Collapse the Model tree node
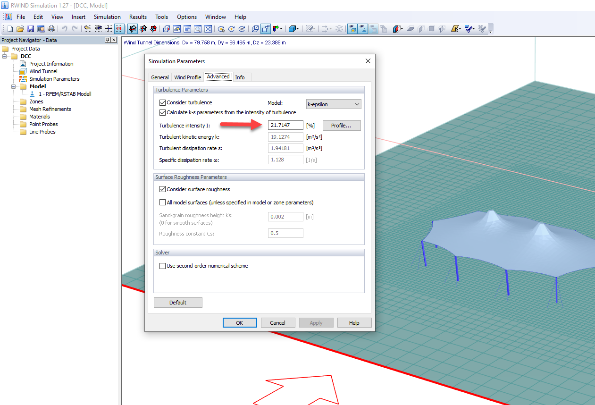Image resolution: width=595 pixels, height=405 pixels. pyautogui.click(x=14, y=86)
